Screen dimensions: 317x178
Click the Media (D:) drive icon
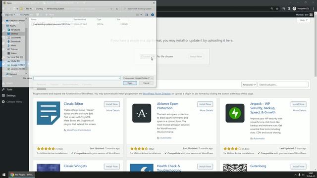tap(9, 61)
